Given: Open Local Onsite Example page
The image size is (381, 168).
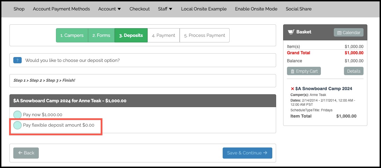Looking at the screenshot, I should (x=204, y=9).
